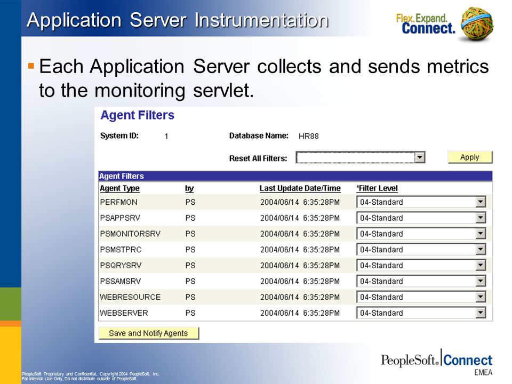Click the blue Agent Filters grid title bar
Viewport: 512px width, 384px height.
click(x=295, y=176)
